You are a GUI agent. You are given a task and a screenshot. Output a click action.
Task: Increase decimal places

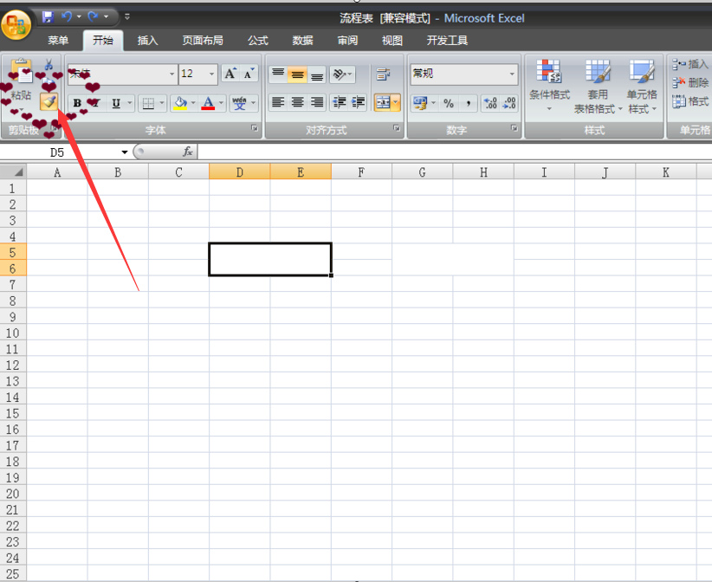pyautogui.click(x=491, y=104)
